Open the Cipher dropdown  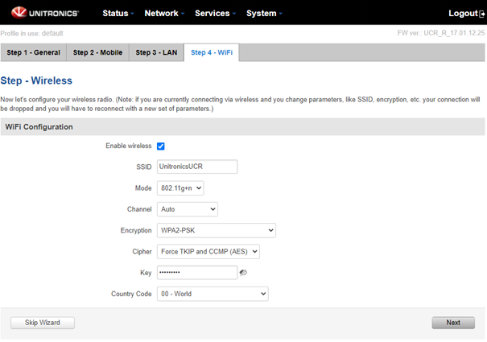(208, 251)
